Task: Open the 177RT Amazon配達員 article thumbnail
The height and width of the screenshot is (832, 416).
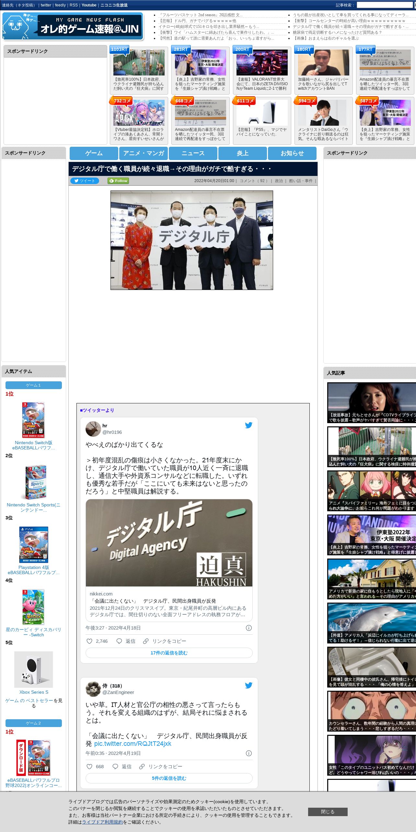Action: coord(385,63)
